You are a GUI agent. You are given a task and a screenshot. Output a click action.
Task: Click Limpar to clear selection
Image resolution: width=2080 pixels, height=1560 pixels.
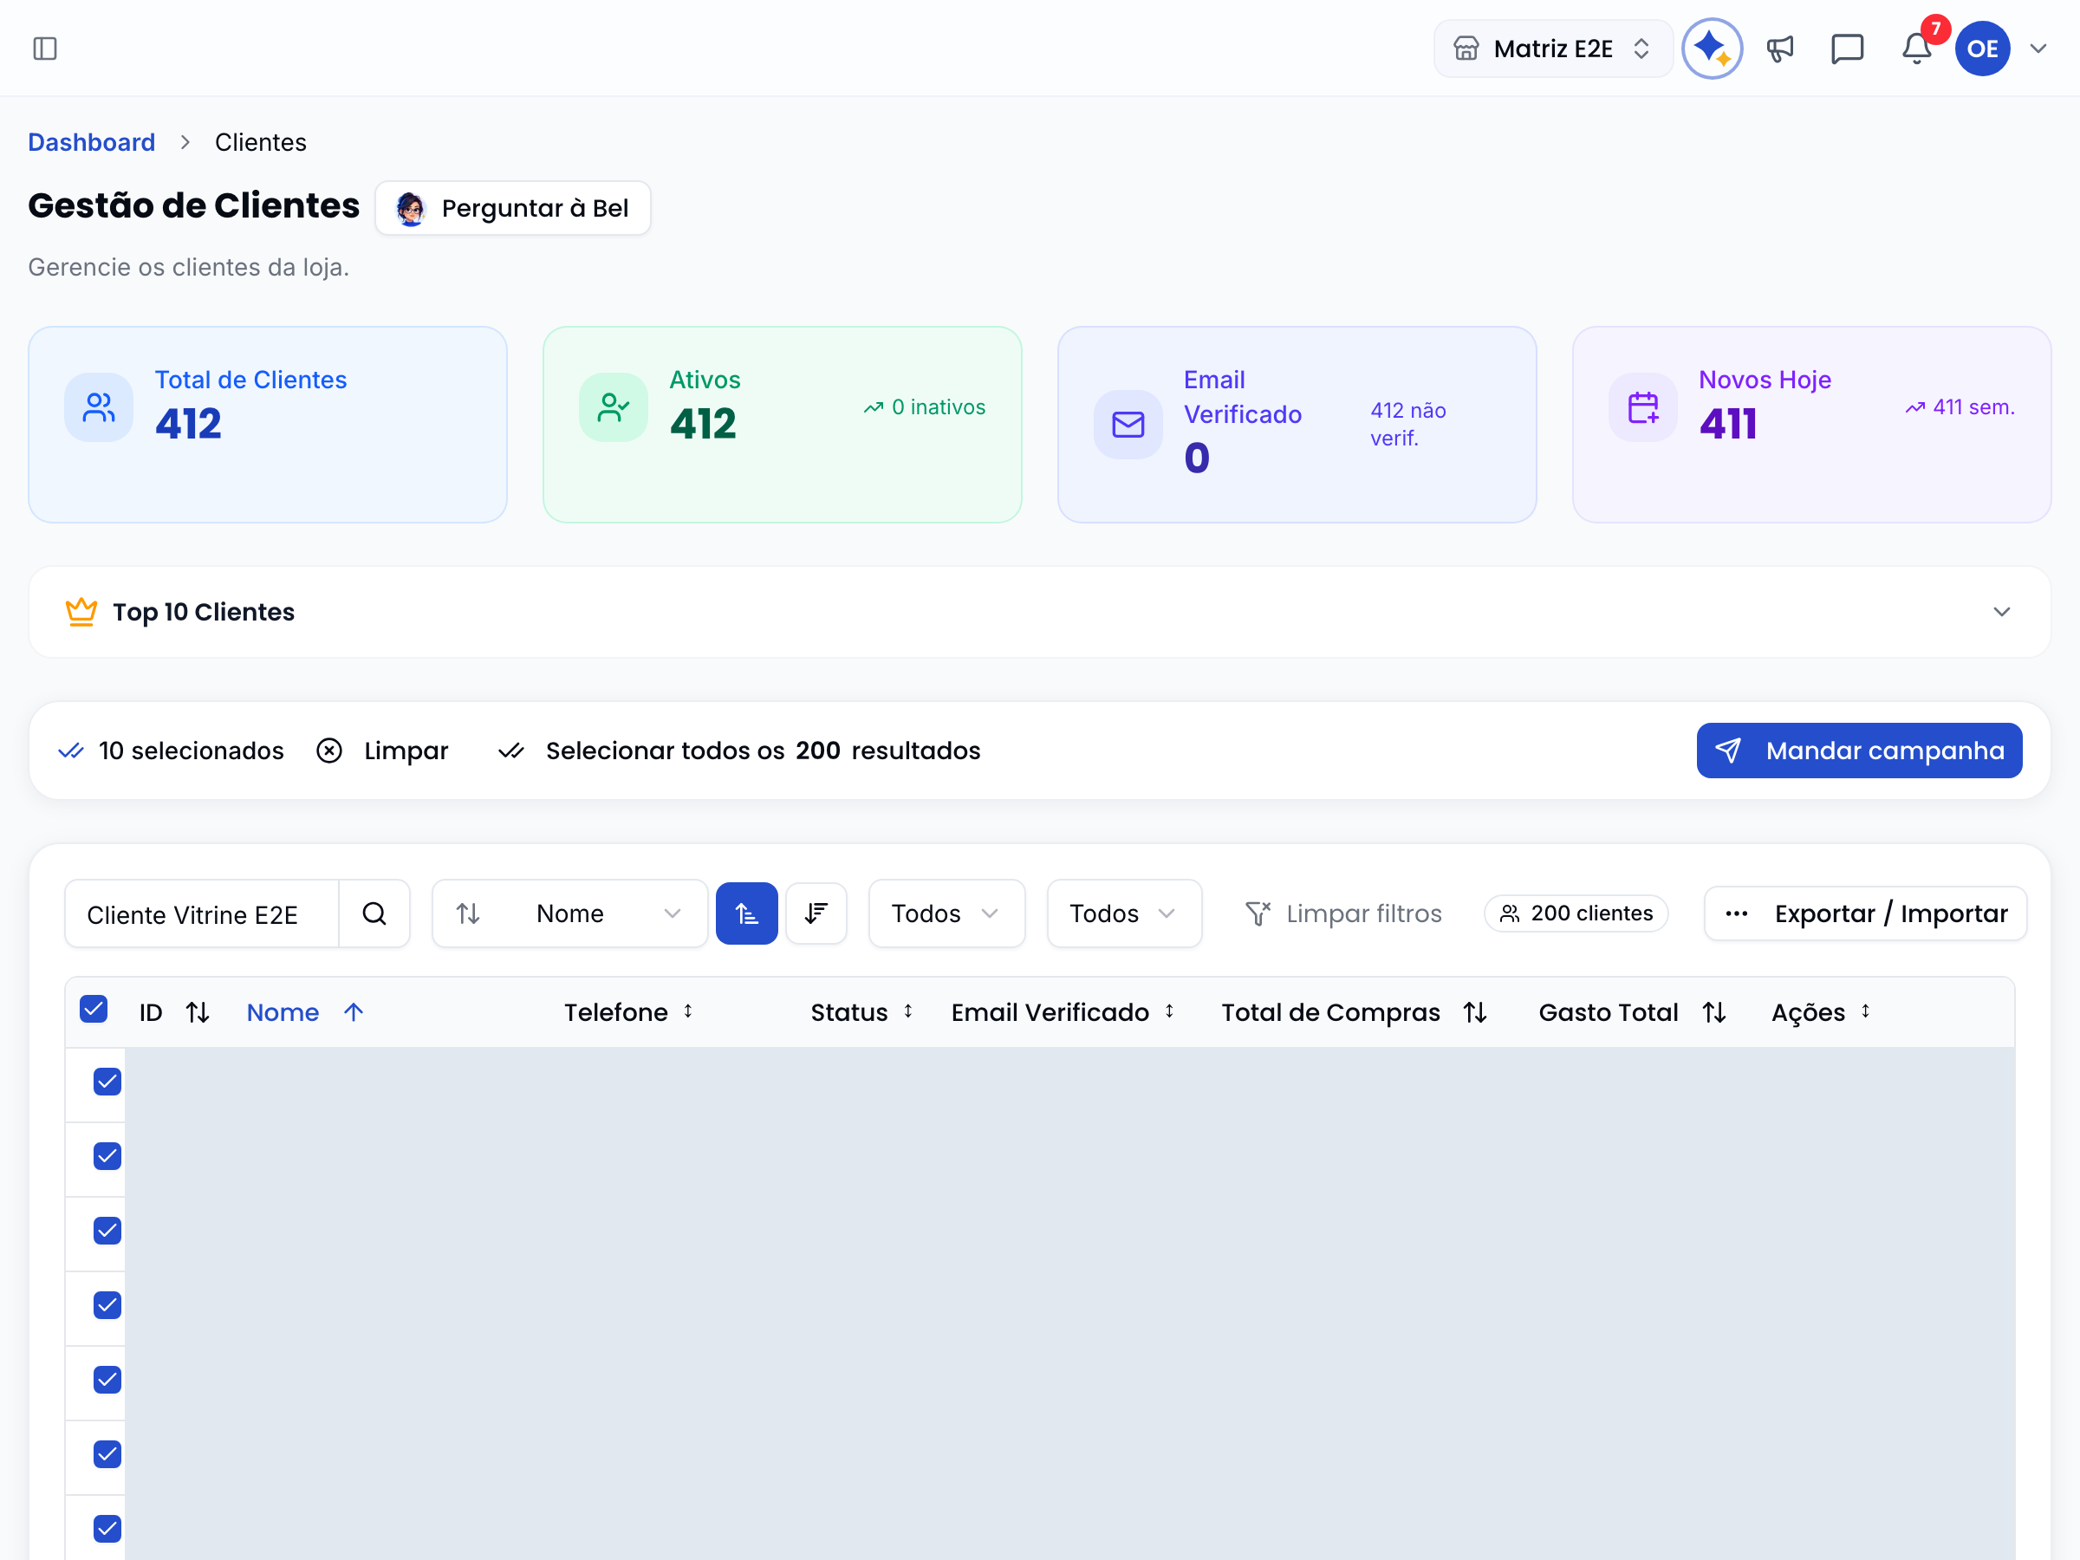[383, 751]
